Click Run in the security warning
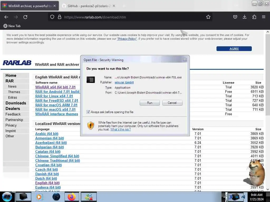 pyautogui.click(x=150, y=103)
